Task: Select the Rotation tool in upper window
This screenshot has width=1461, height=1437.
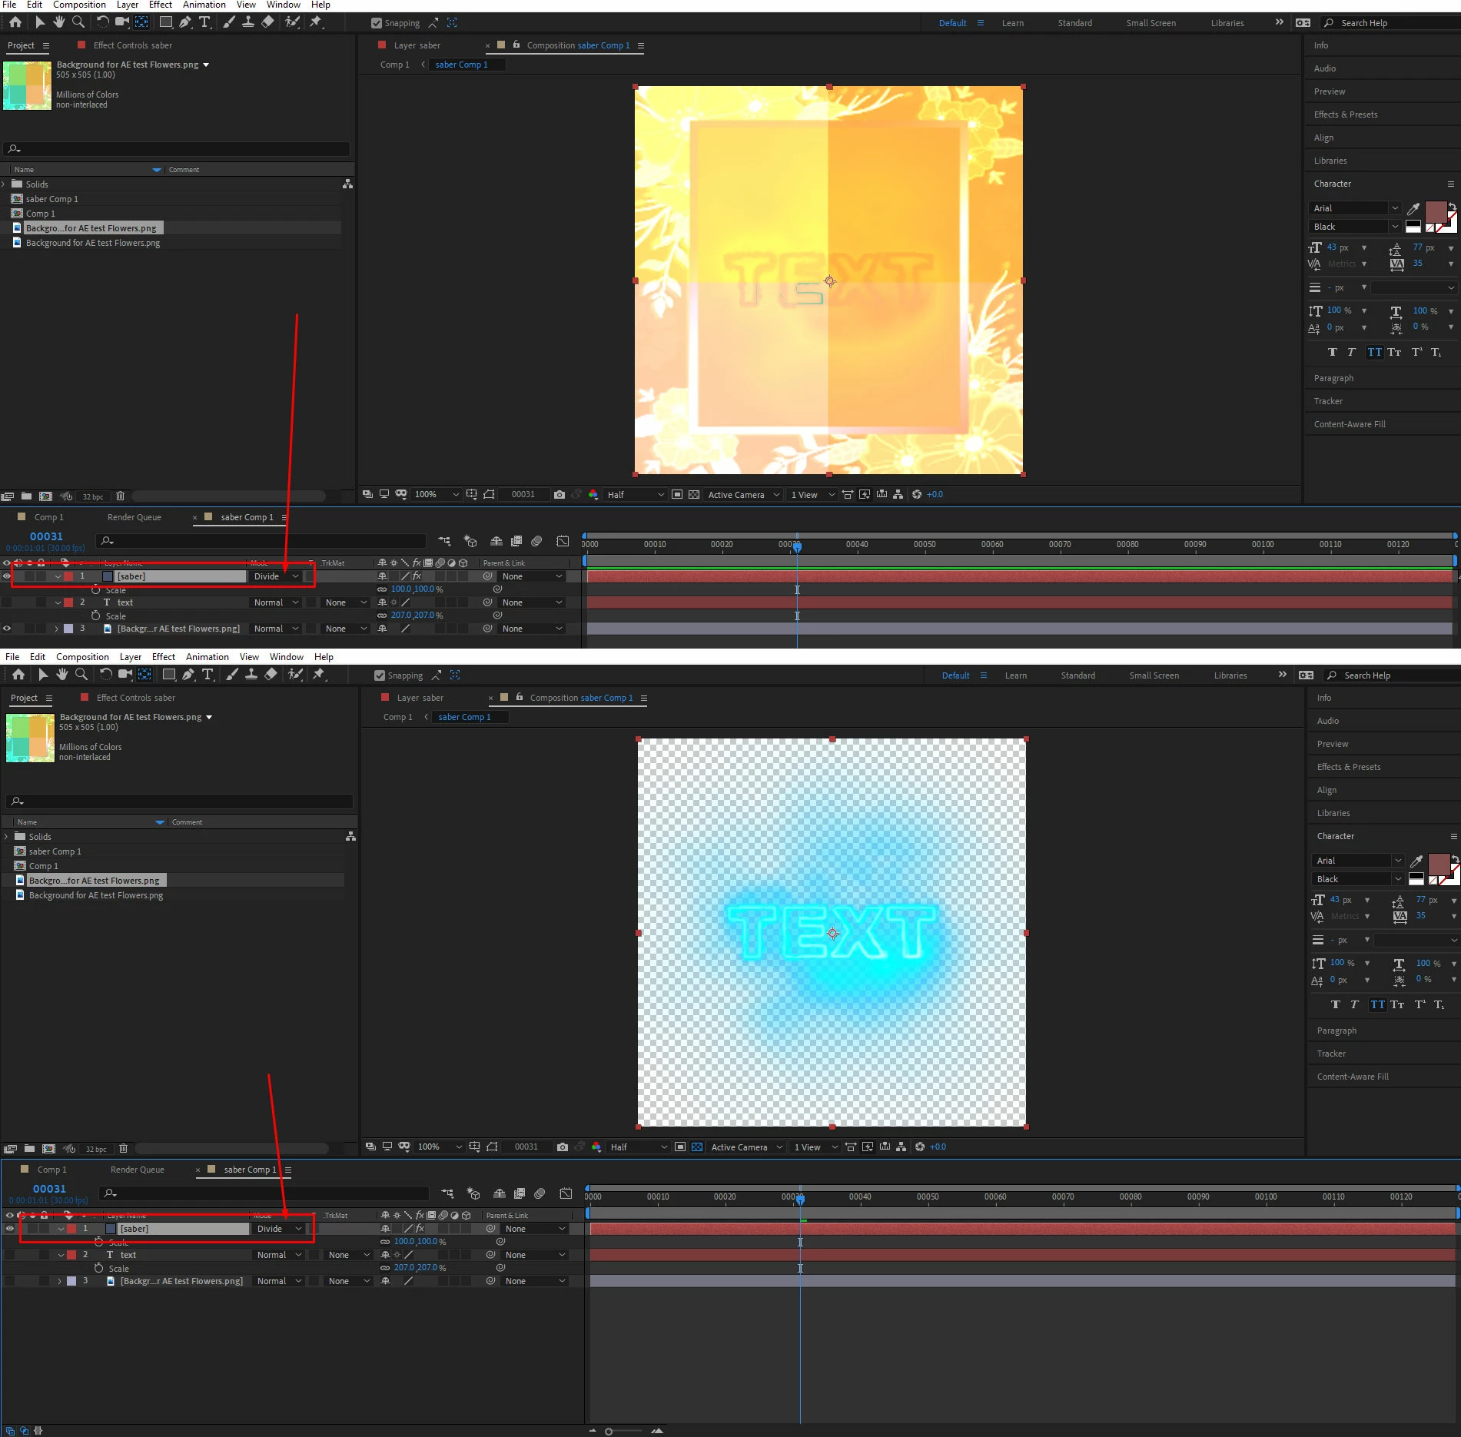Action: [102, 22]
